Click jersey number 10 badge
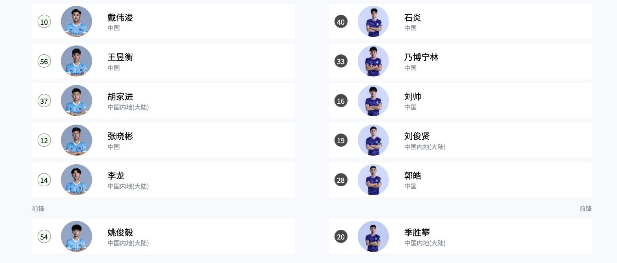Screen dimensions: 617x263 (44, 22)
